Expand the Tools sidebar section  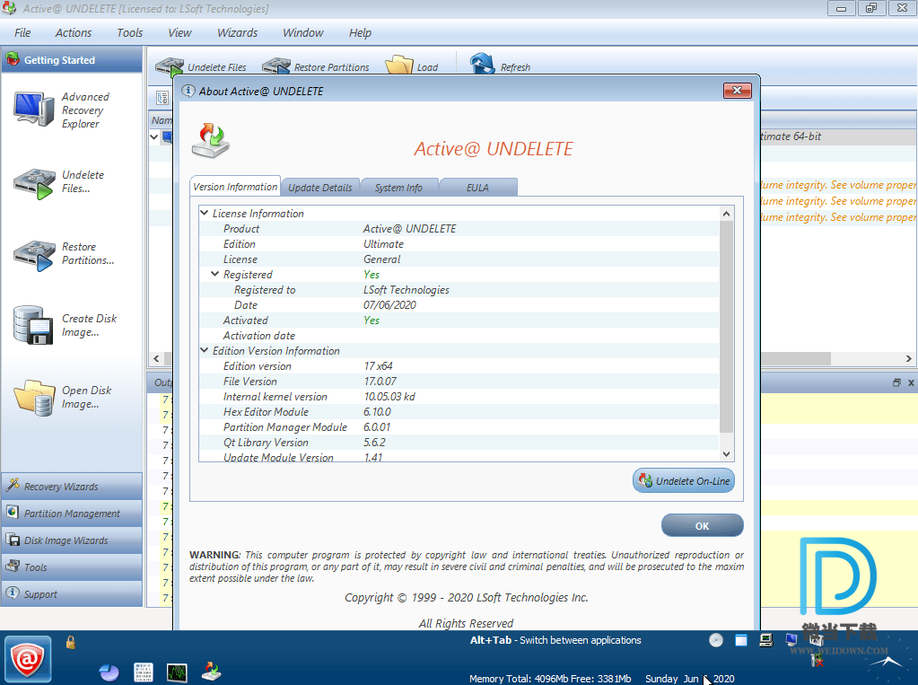click(x=72, y=567)
